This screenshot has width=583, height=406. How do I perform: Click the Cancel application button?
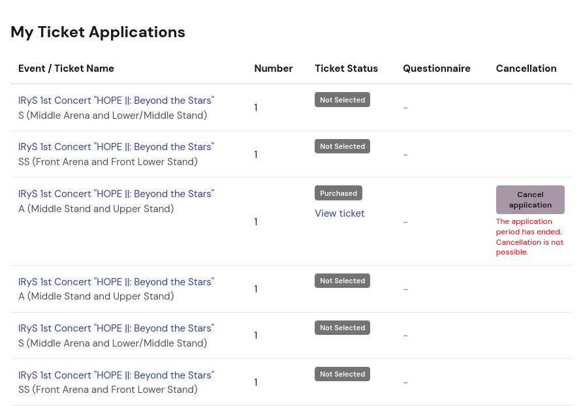[x=530, y=200]
